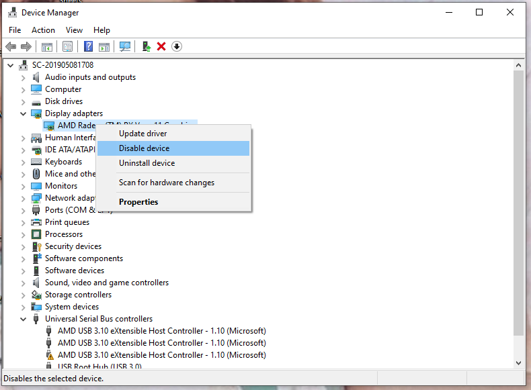Click Update device driver toolbar icon
Viewport: 531px width, 390px height.
coord(147,46)
